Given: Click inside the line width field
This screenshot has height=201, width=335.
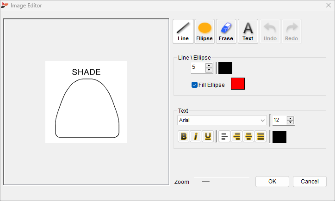Looking at the screenshot, I should coord(198,68).
